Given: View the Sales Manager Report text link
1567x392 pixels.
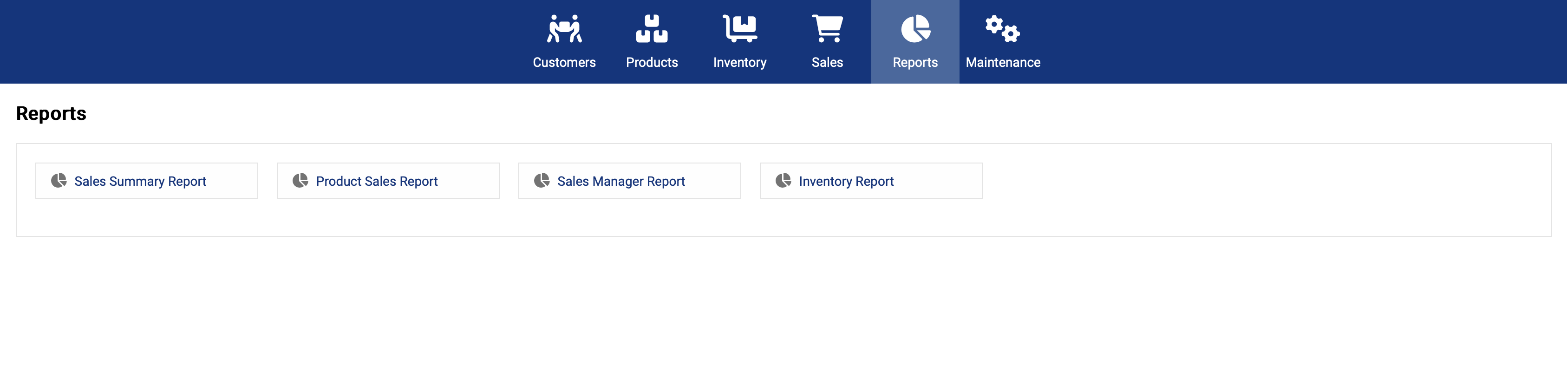Looking at the screenshot, I should (620, 182).
